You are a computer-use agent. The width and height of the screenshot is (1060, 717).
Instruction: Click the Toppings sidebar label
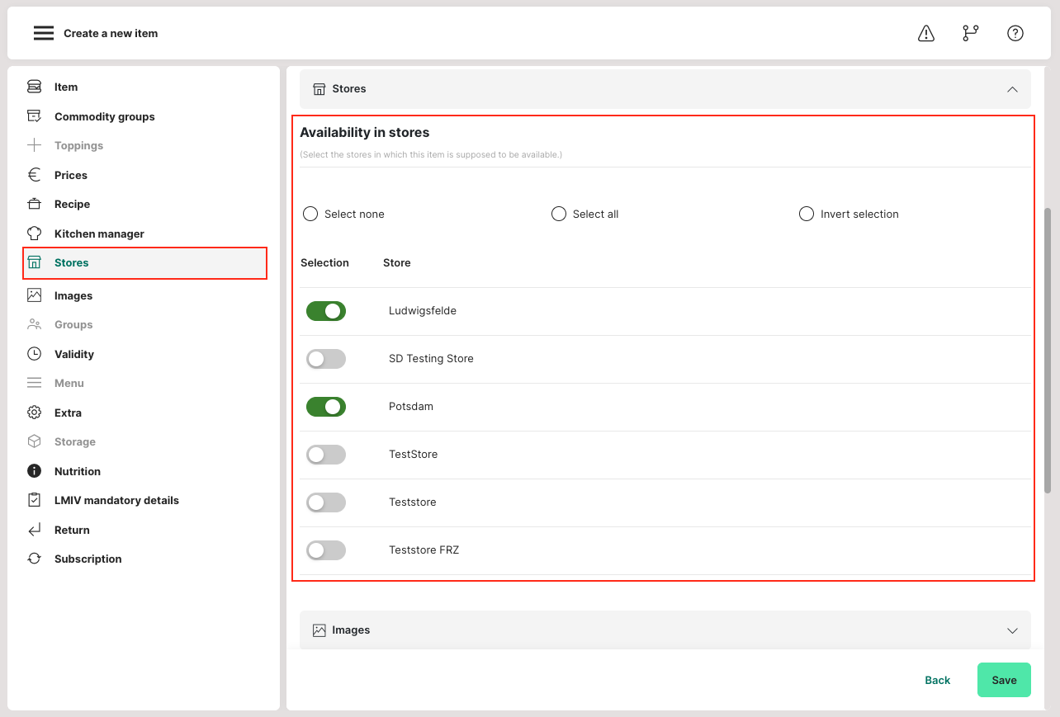tap(78, 145)
